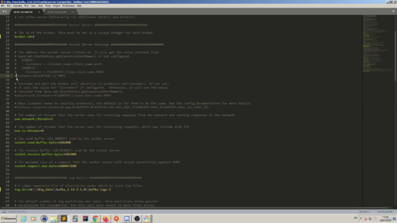
Task: Click the line and column status text
Action: pyautogui.click(x=17, y=212)
